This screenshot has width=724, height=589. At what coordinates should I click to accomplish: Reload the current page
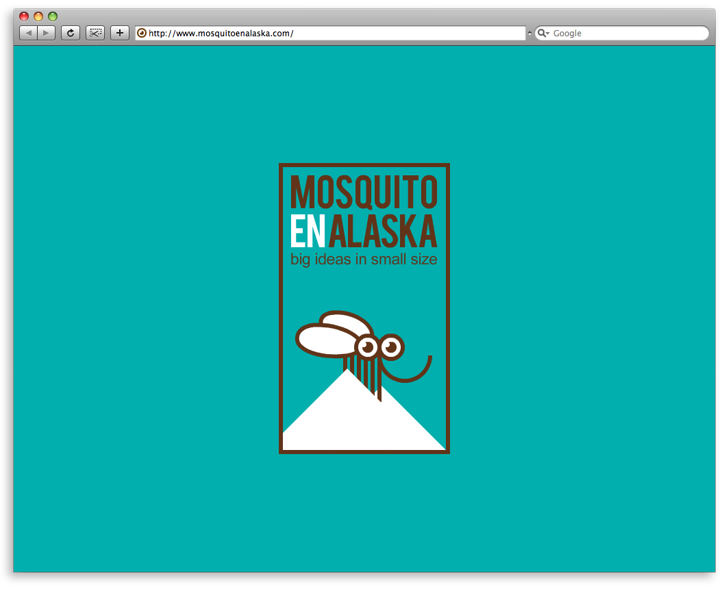[70, 33]
